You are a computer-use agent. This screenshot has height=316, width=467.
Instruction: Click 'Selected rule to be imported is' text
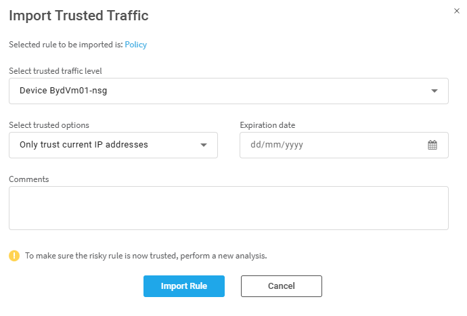tap(66, 45)
